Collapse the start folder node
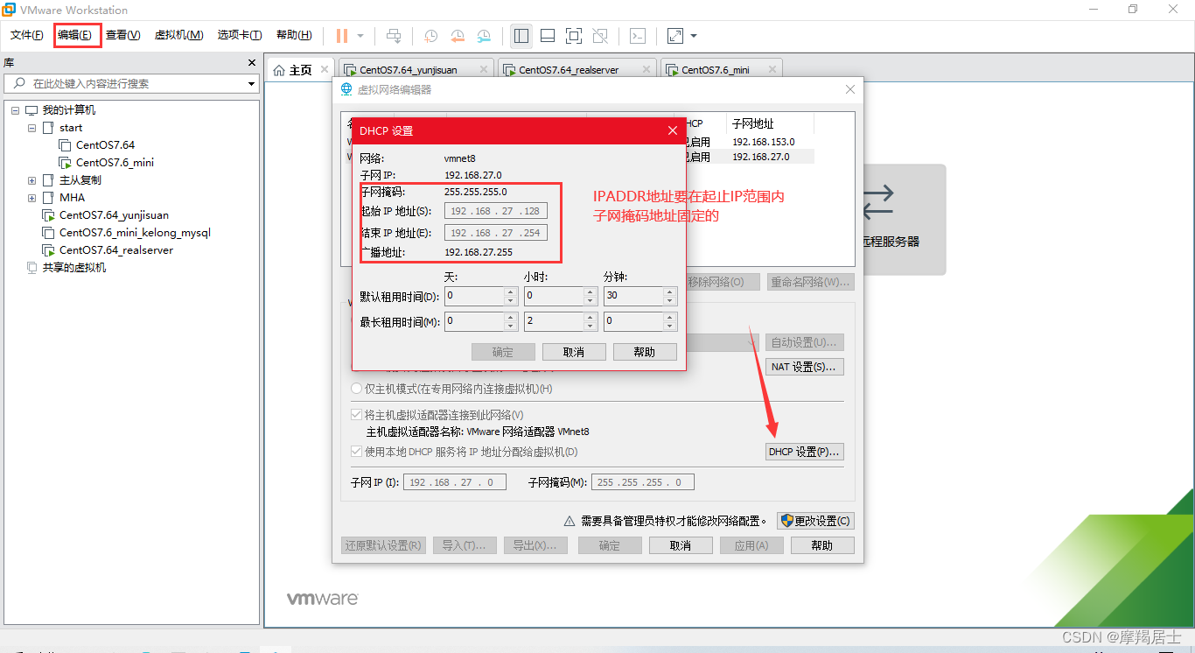This screenshot has height=653, width=1195. coord(31,128)
